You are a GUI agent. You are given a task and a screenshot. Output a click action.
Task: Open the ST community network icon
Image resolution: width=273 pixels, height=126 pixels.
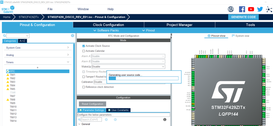tap(269, 9)
